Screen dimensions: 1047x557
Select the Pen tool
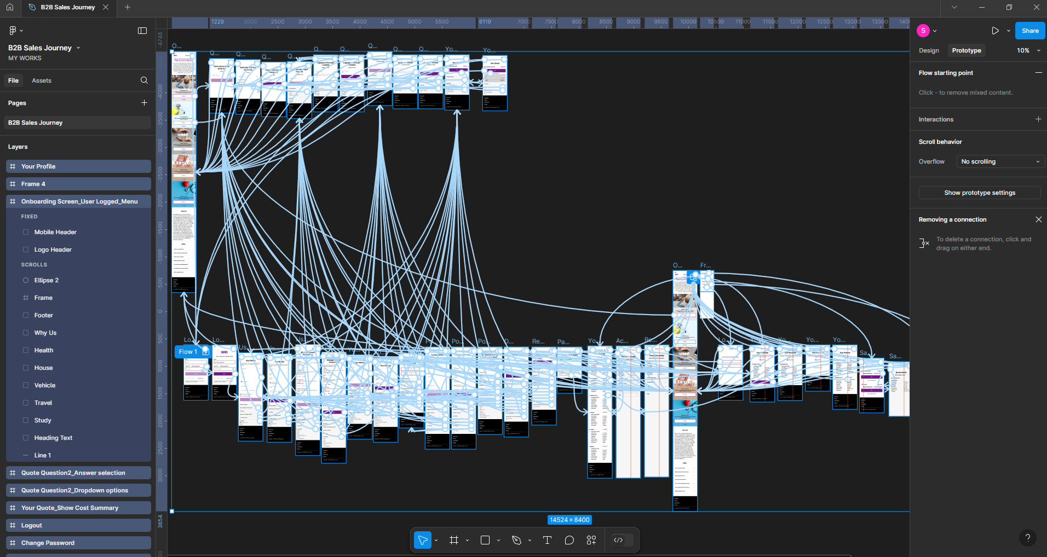[516, 540]
